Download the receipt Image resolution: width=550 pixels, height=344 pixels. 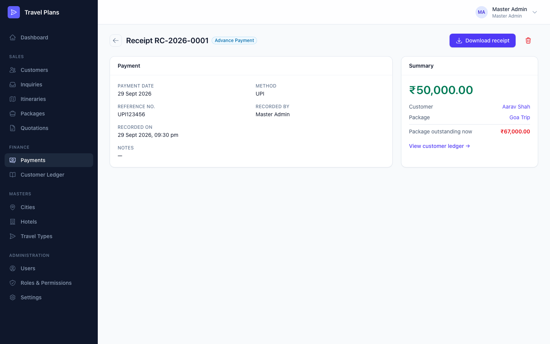coord(482,41)
